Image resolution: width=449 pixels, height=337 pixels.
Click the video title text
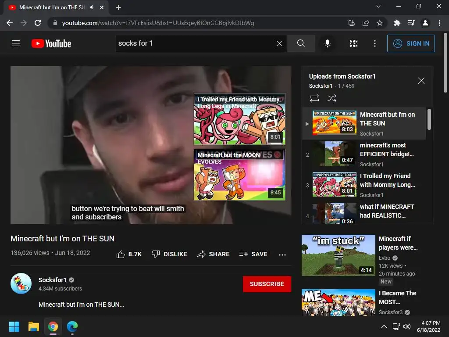(x=62, y=239)
